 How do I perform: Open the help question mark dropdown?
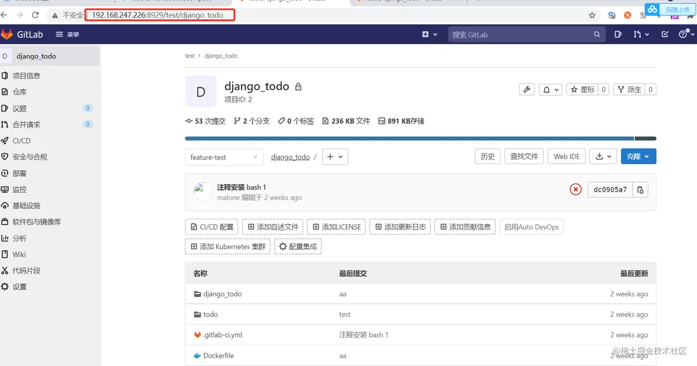[x=686, y=35]
